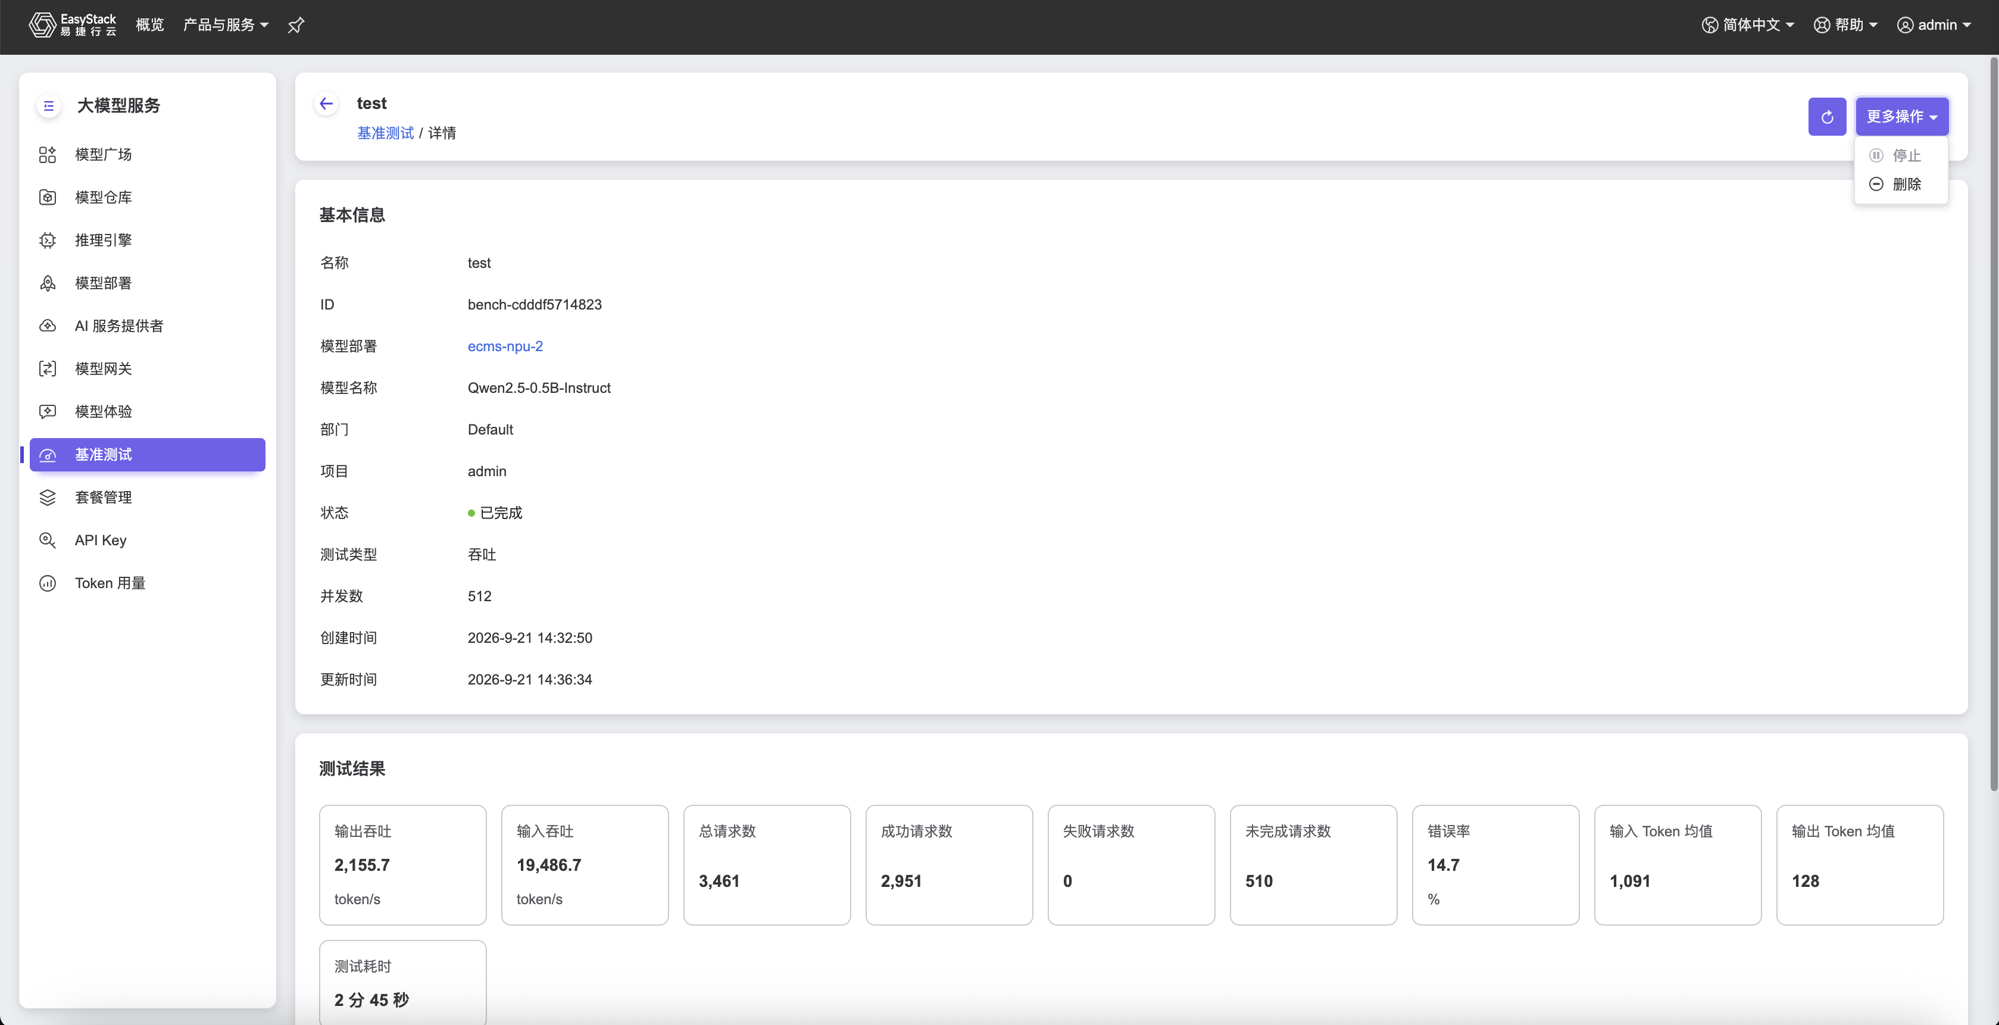
Task: Click the 模型网关 sidebar icon
Action: click(x=48, y=368)
